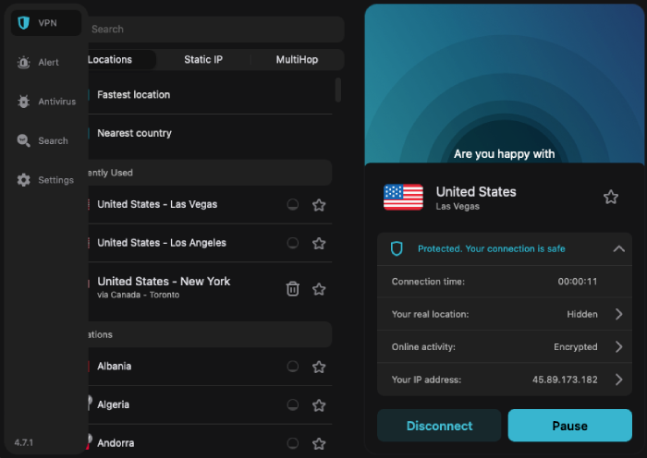This screenshot has height=458, width=647.
Task: Click Protected. Your connection is safe
Action: click(x=491, y=248)
